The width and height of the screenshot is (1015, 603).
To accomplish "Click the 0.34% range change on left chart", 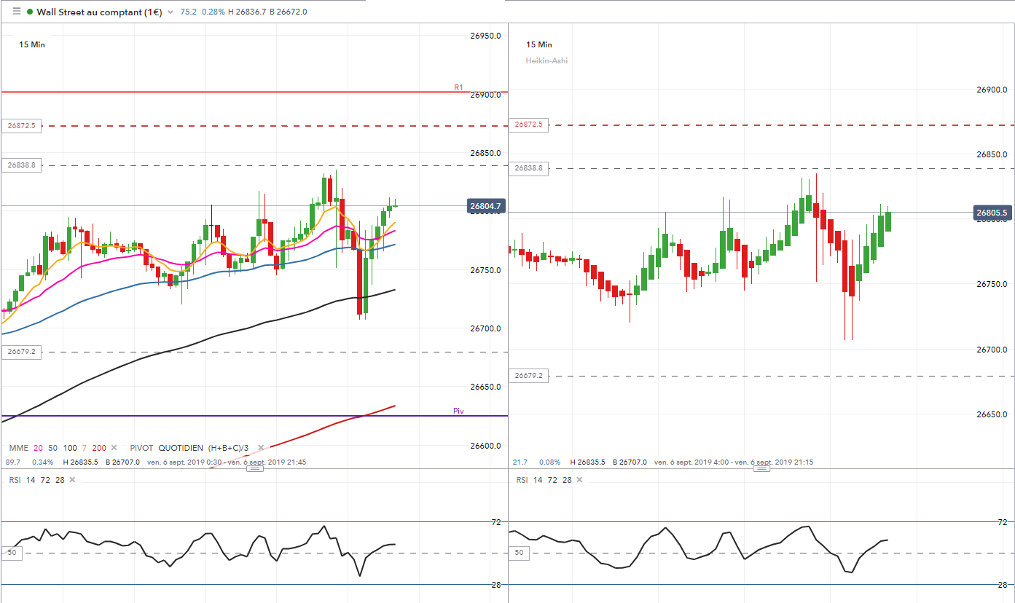I will 43,462.
